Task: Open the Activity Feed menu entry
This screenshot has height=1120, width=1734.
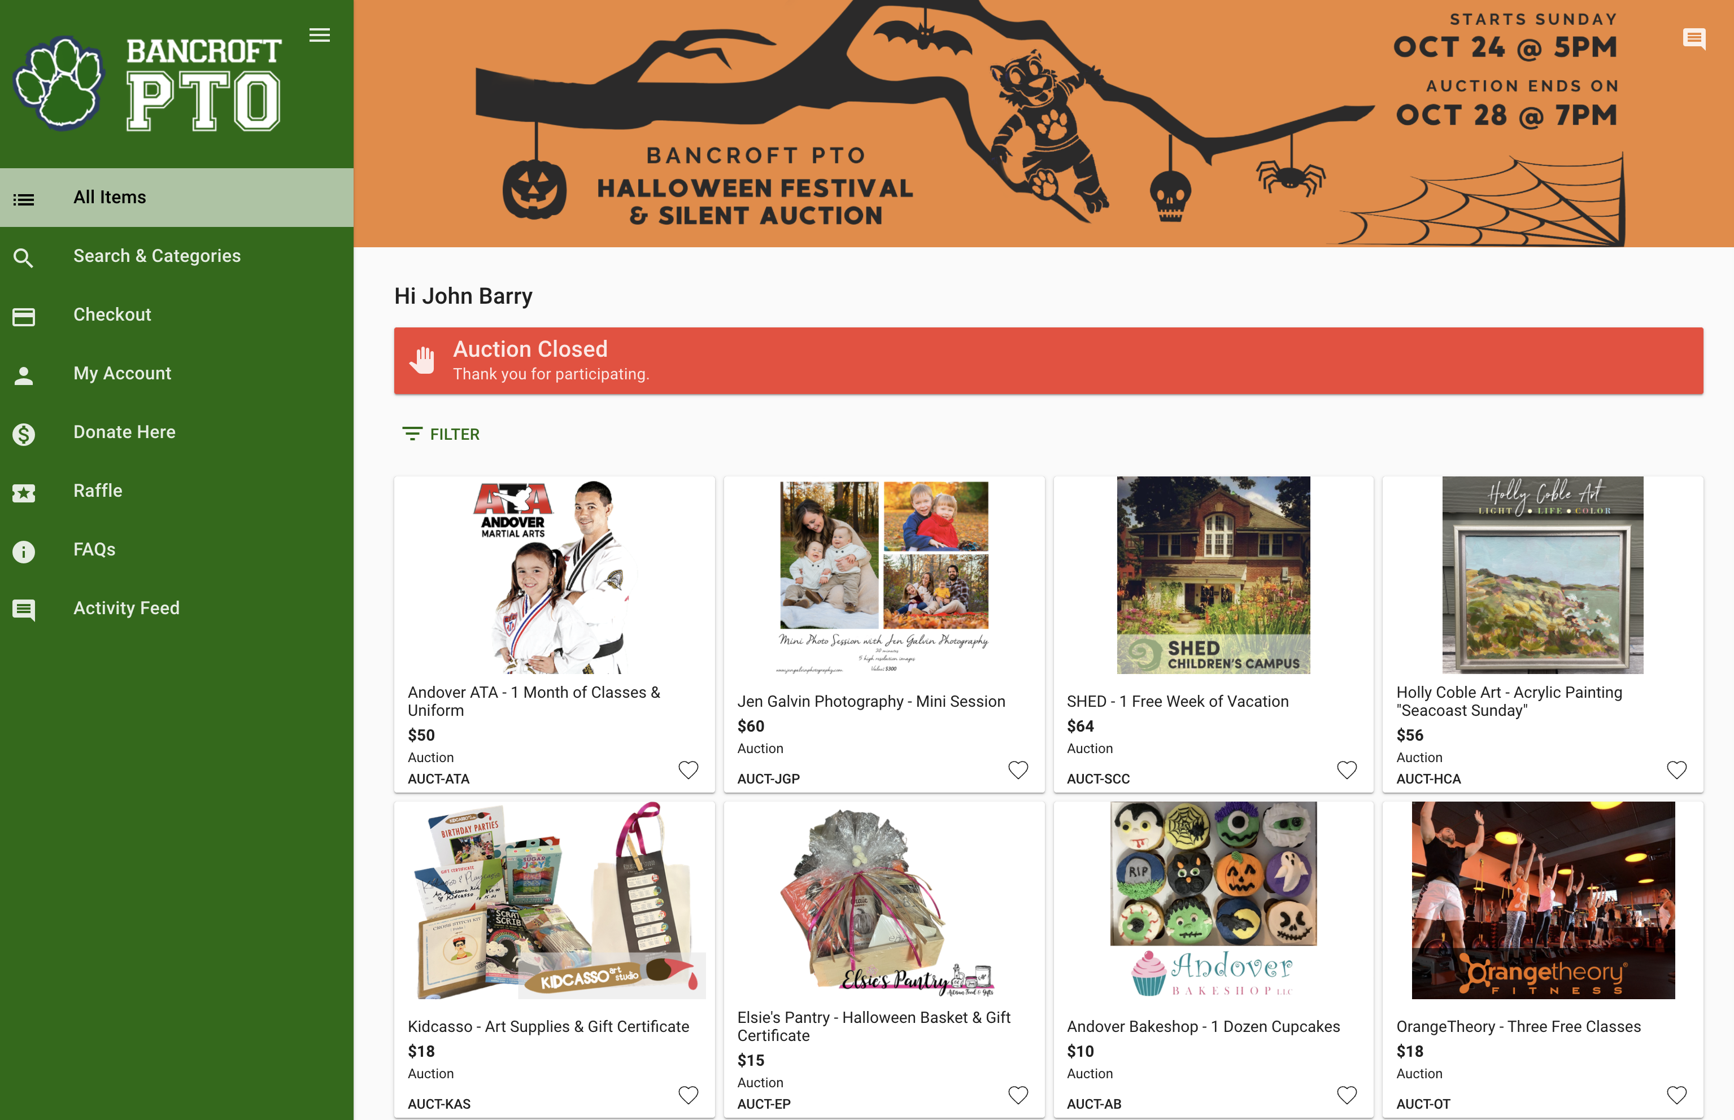Action: pyautogui.click(x=177, y=608)
